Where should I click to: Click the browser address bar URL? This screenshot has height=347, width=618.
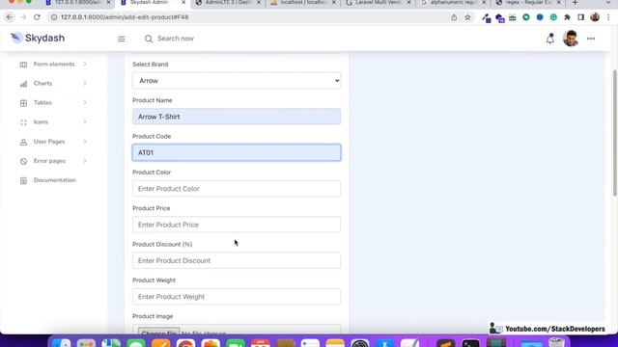(125, 17)
